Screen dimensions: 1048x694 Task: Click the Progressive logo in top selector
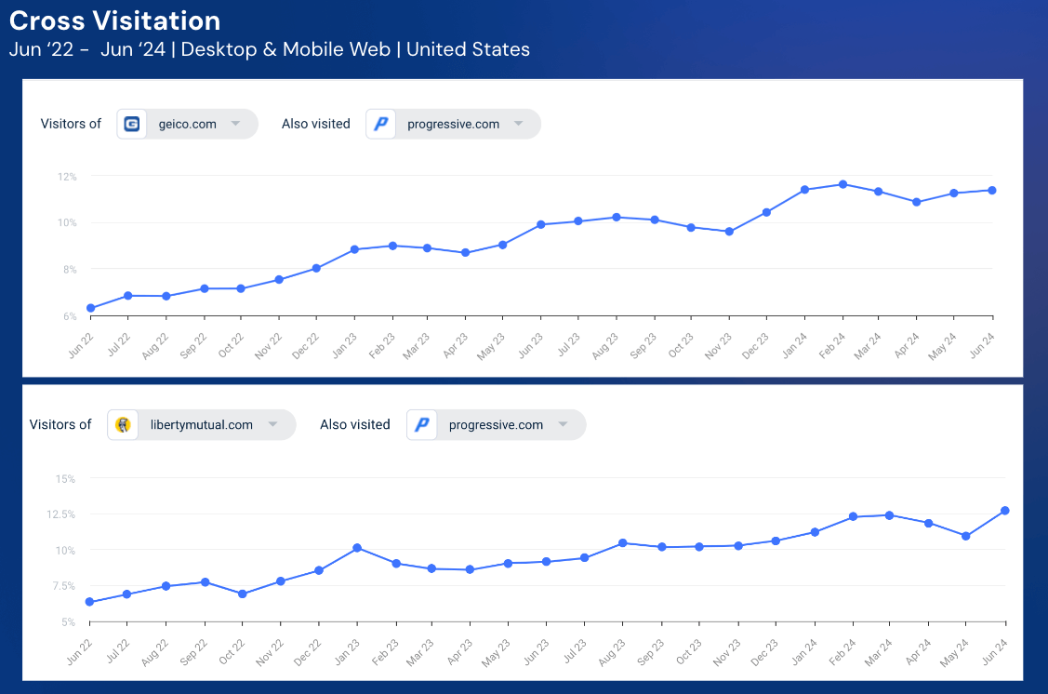coord(379,123)
